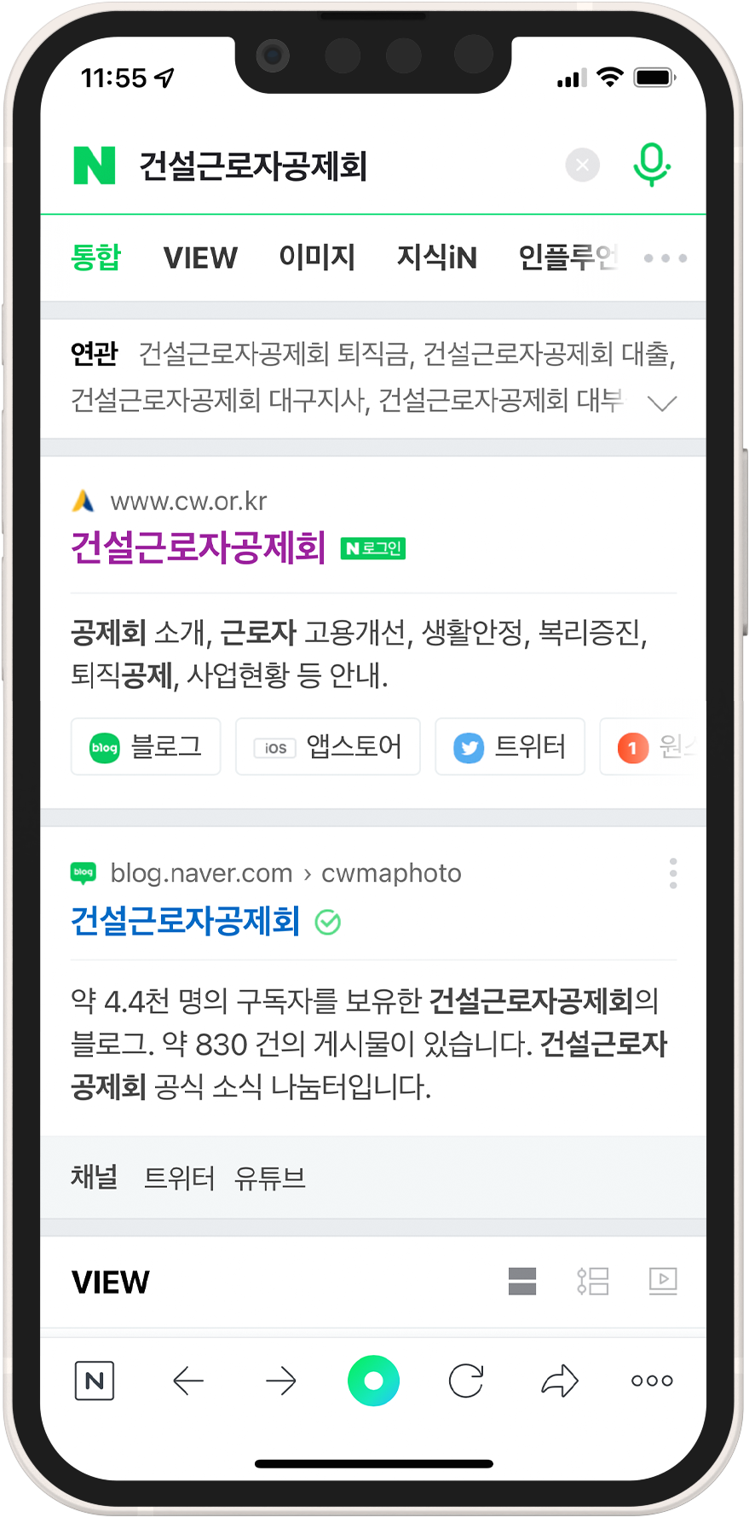Tap the search field containing 건설근로자공제회
The width and height of the screenshot is (749, 1517).
pyautogui.click(x=341, y=165)
